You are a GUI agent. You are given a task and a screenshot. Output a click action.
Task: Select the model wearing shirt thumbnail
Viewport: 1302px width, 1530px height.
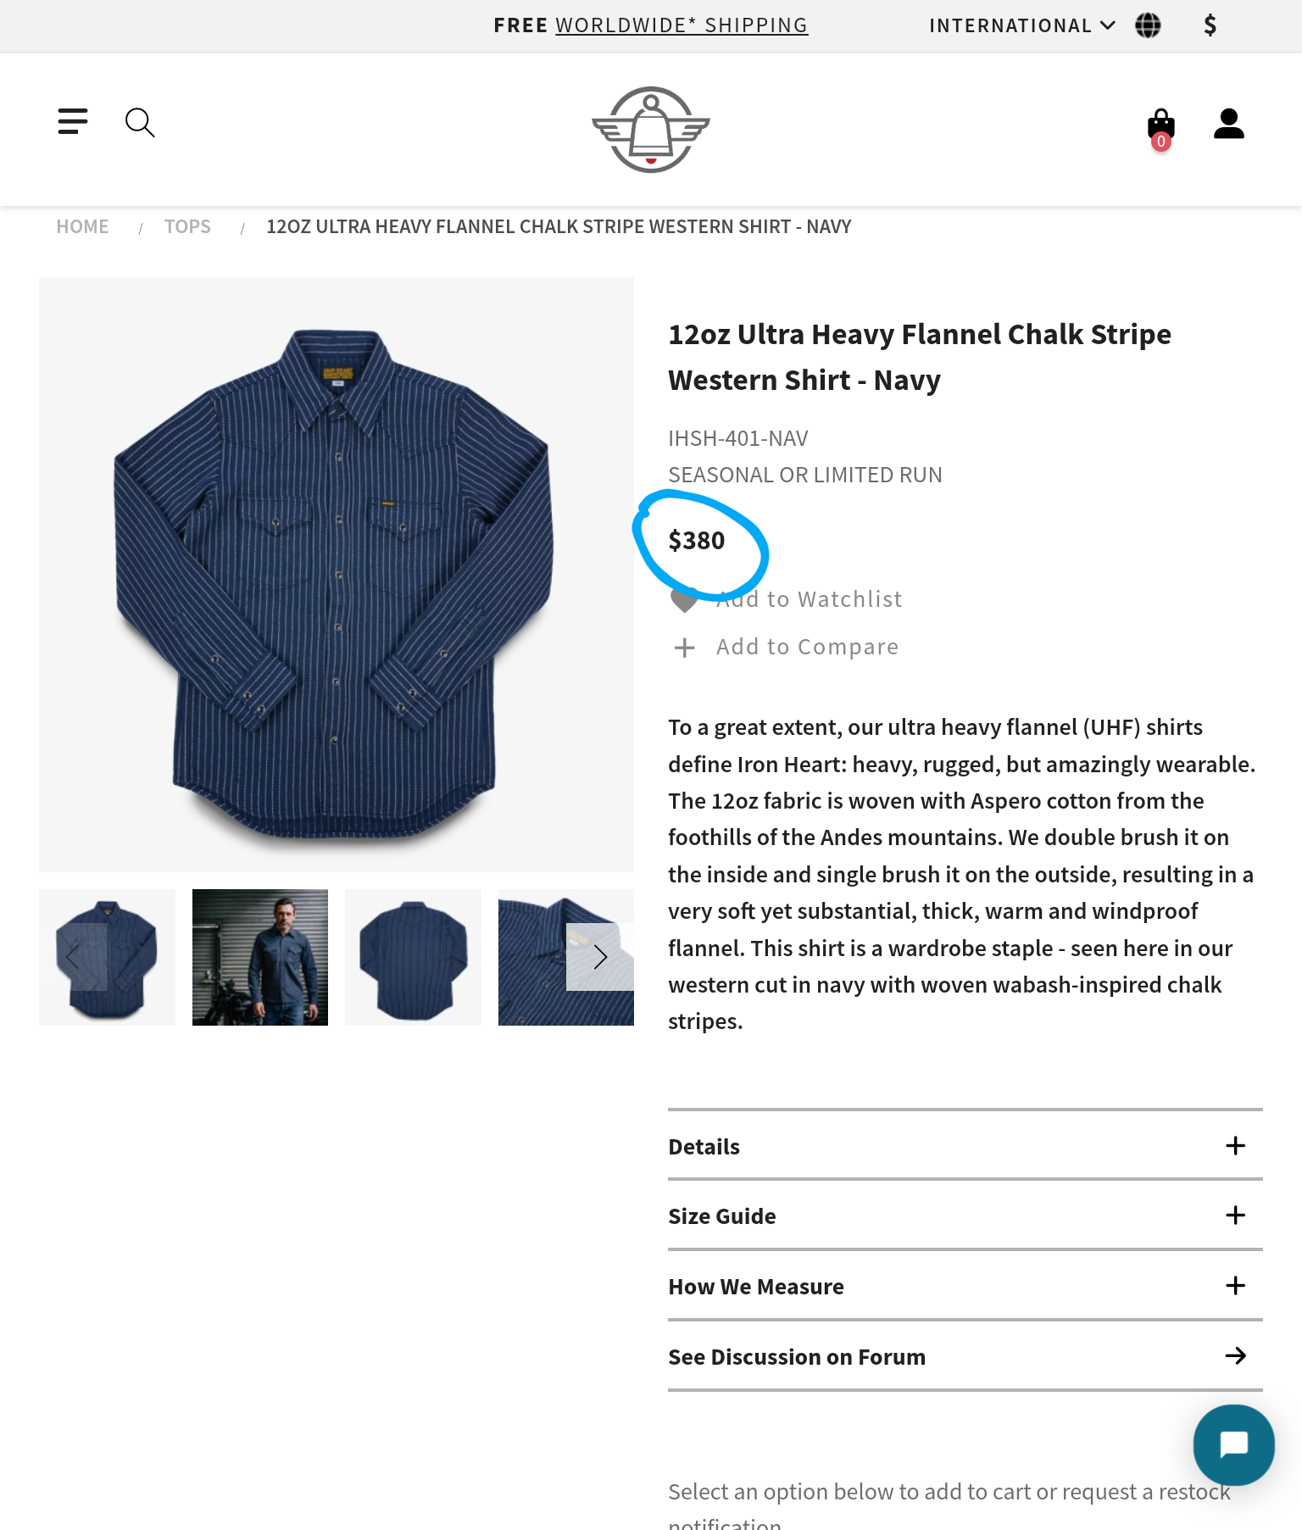point(260,957)
